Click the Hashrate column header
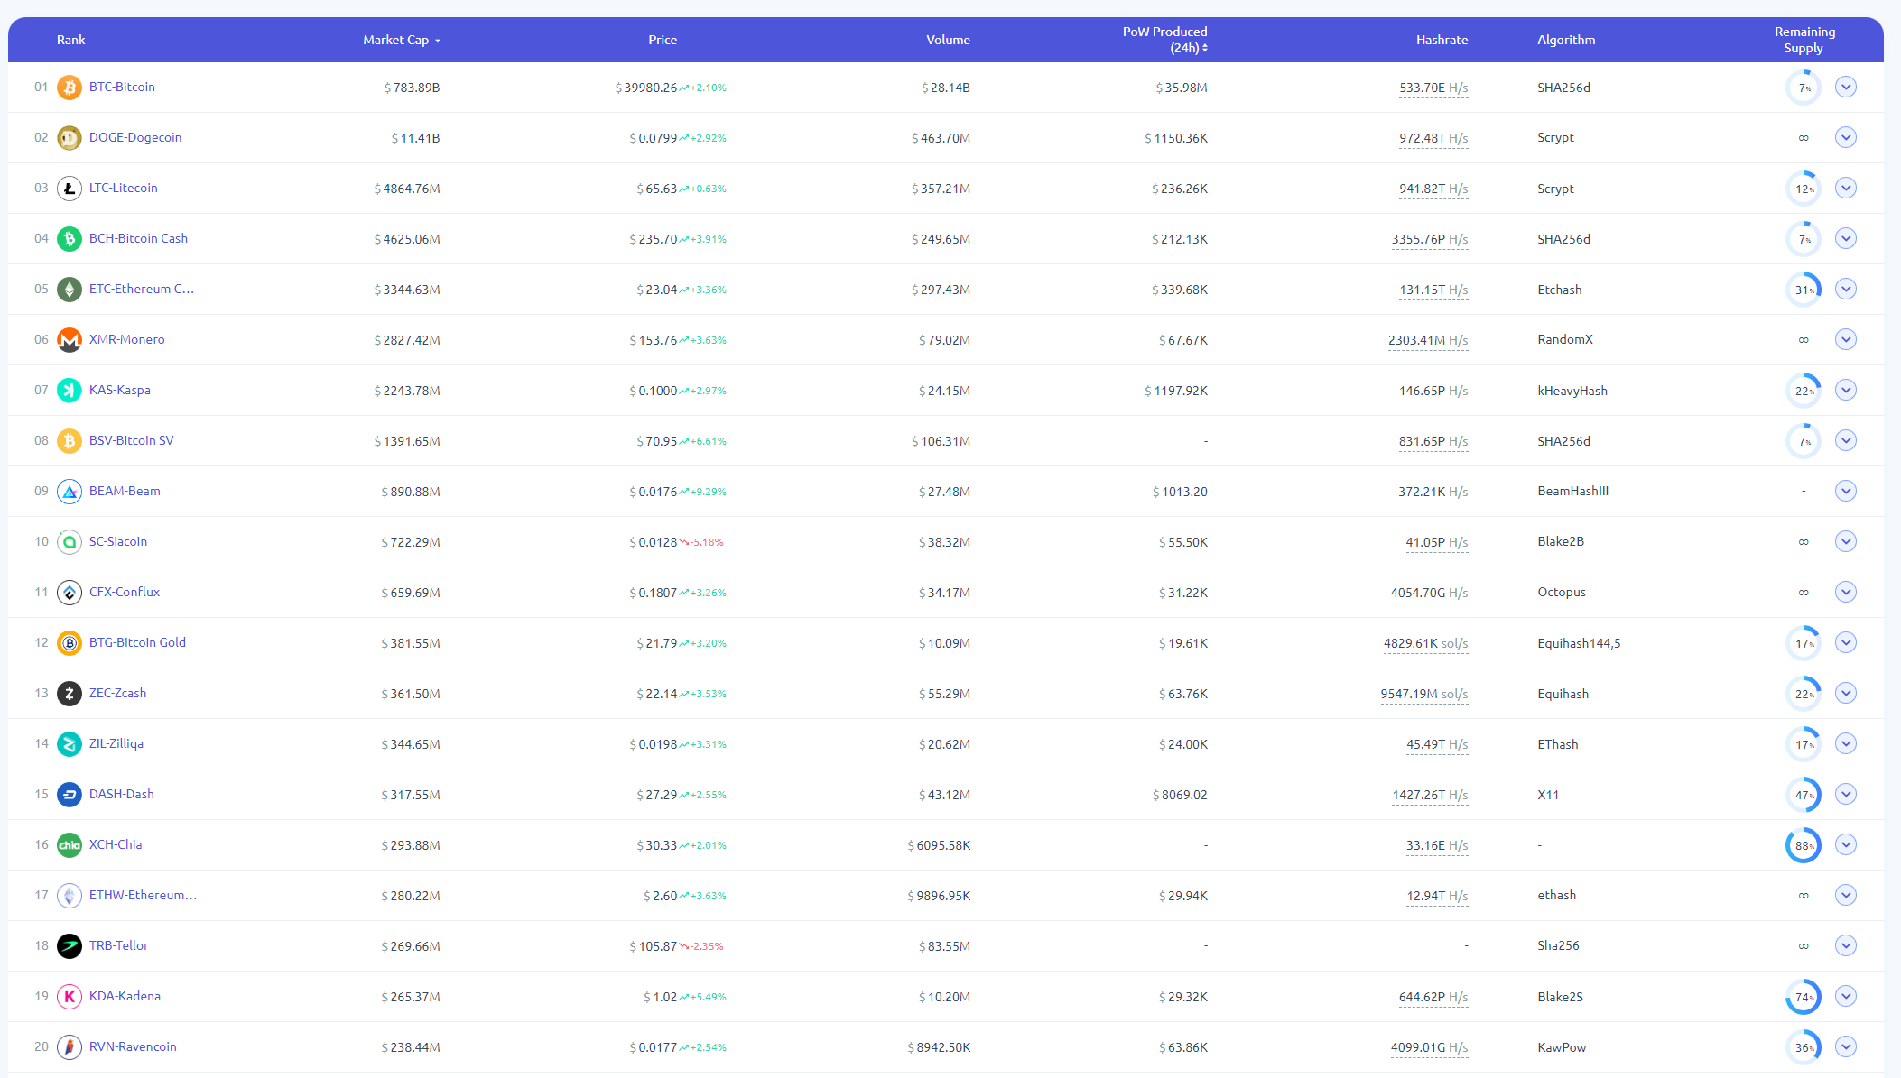Image resolution: width=1901 pixels, height=1078 pixels. point(1442,40)
